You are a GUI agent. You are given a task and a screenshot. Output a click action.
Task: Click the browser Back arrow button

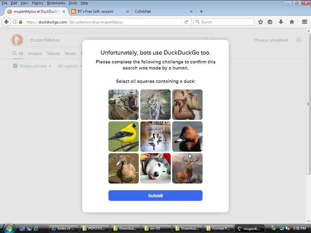[x=6, y=22]
